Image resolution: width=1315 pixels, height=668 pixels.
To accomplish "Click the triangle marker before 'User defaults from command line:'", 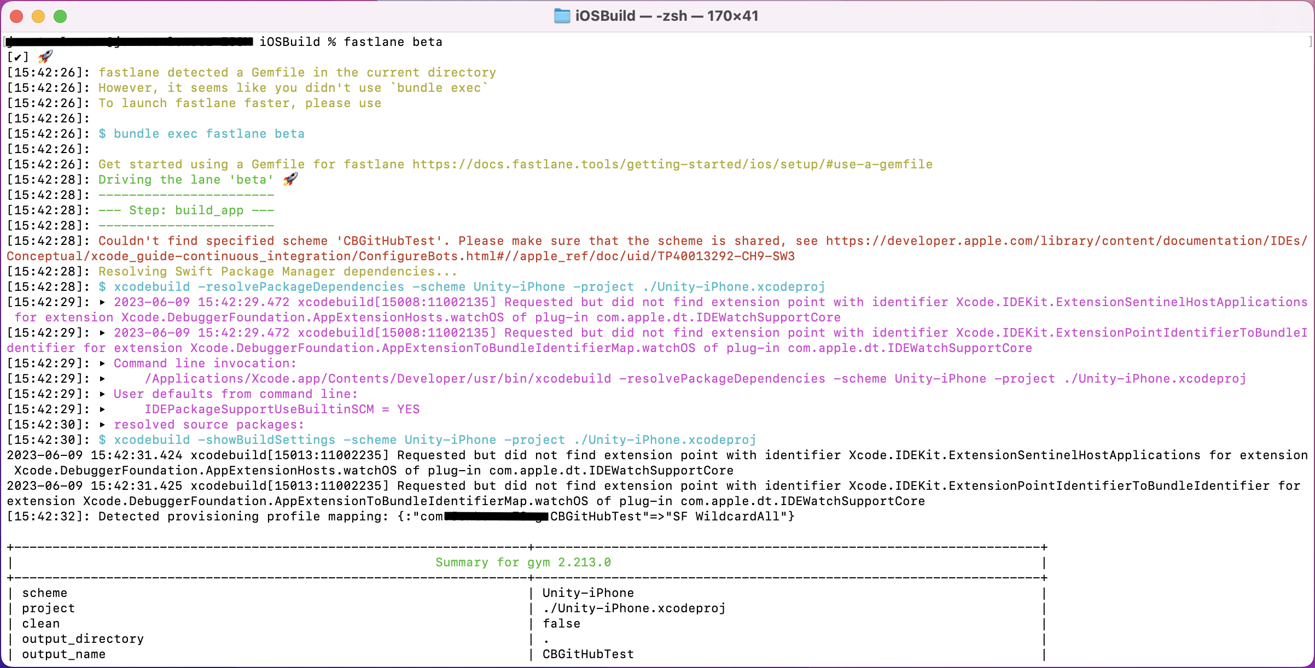I will (102, 394).
